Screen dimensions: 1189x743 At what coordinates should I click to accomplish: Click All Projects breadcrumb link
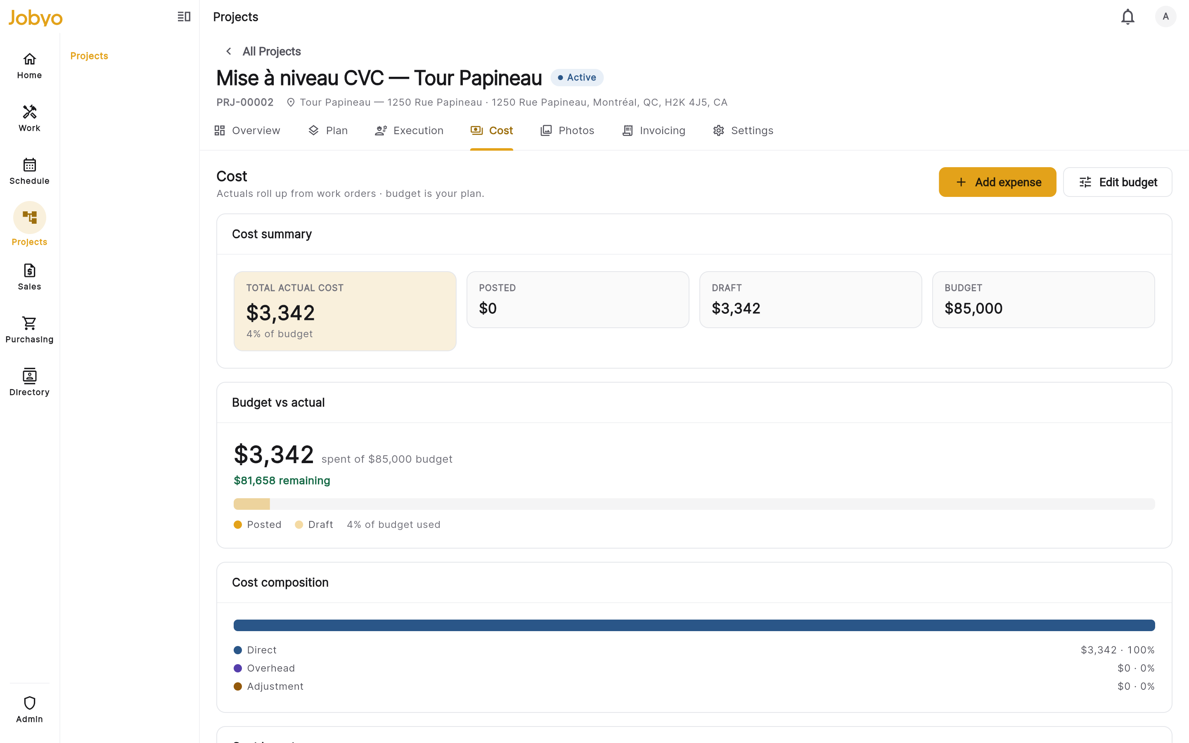271,51
